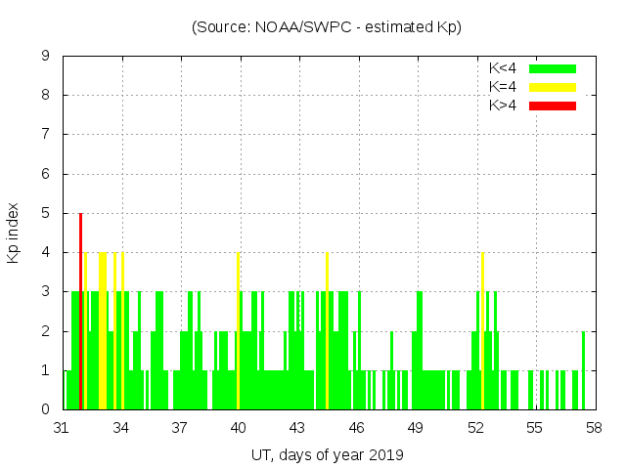Click the yellow bar between days 43 and 46
Image resolution: width=626 pixels, height=469 pixels.
tap(327, 330)
